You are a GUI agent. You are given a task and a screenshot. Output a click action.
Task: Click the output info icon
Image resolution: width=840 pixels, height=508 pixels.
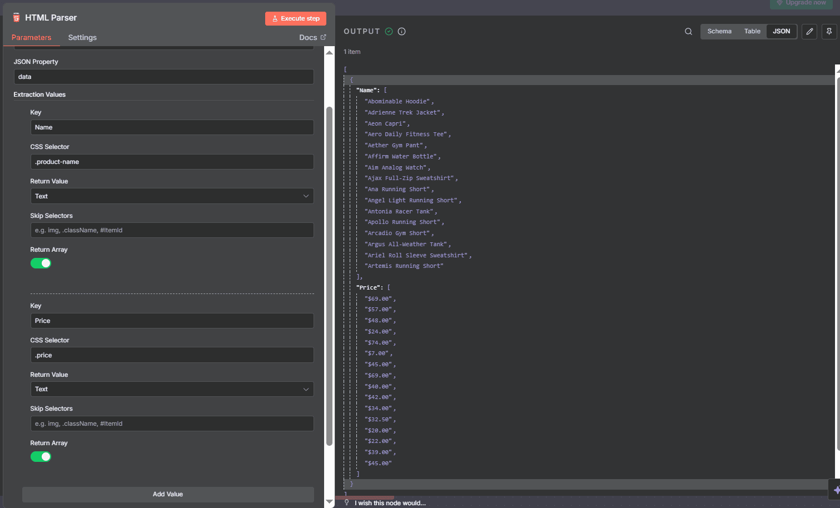click(x=402, y=32)
